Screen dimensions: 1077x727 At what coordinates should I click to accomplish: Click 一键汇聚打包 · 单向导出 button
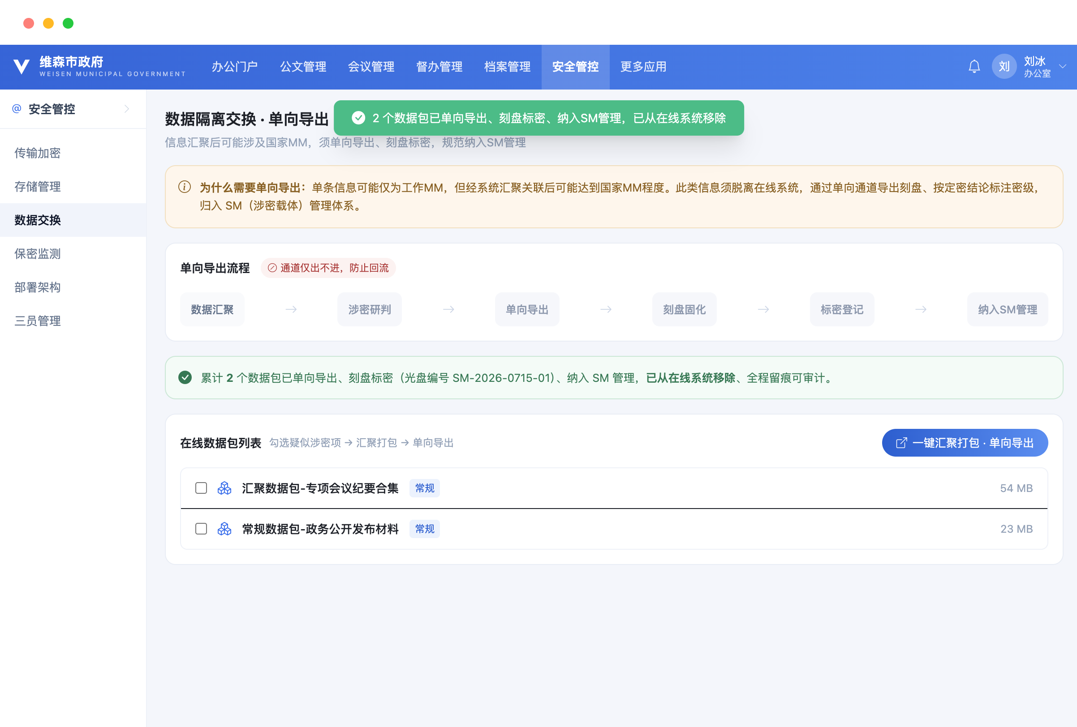point(965,443)
